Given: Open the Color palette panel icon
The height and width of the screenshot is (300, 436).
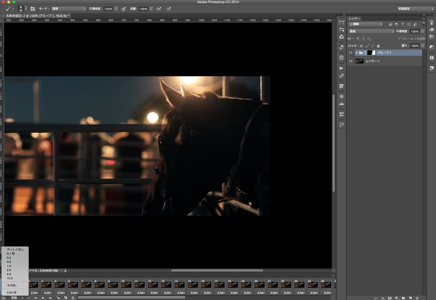Looking at the screenshot, I should (x=432, y=29).
